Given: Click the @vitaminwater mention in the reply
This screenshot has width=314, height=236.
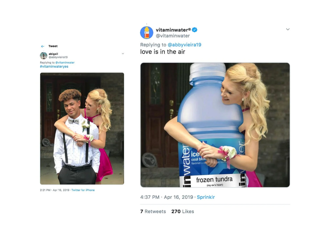Looking at the screenshot, I should click(65, 63).
